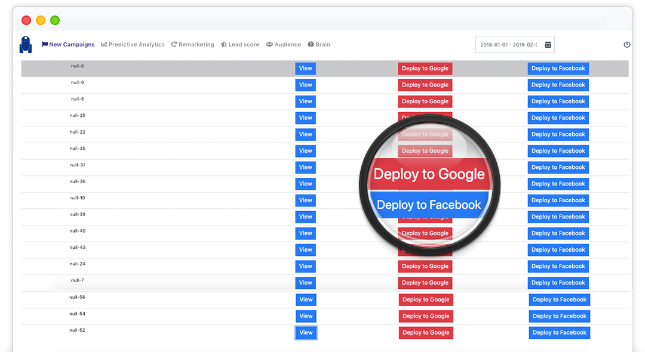Deploy null-25 to Facebook
Image resolution: width=645 pixels, height=352 pixels.
point(558,118)
